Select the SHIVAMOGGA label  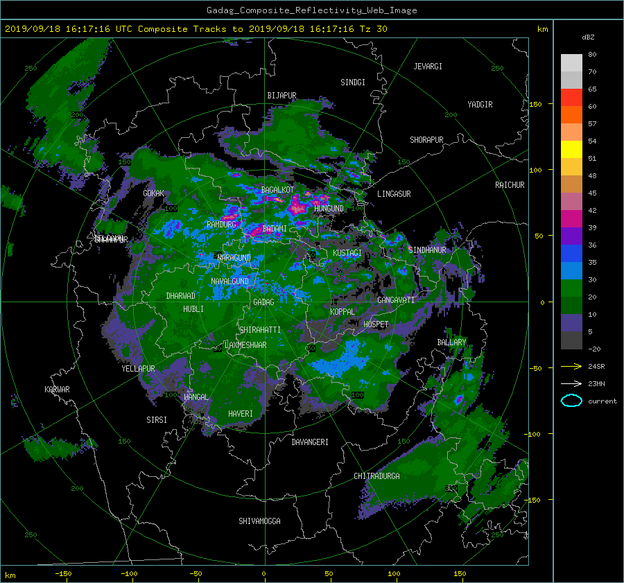(x=259, y=521)
